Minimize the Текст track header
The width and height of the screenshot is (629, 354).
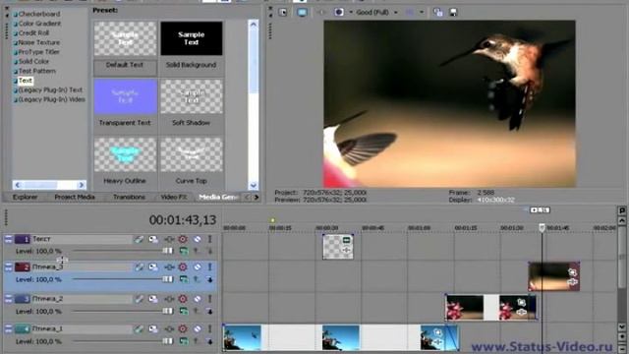click(x=9, y=239)
